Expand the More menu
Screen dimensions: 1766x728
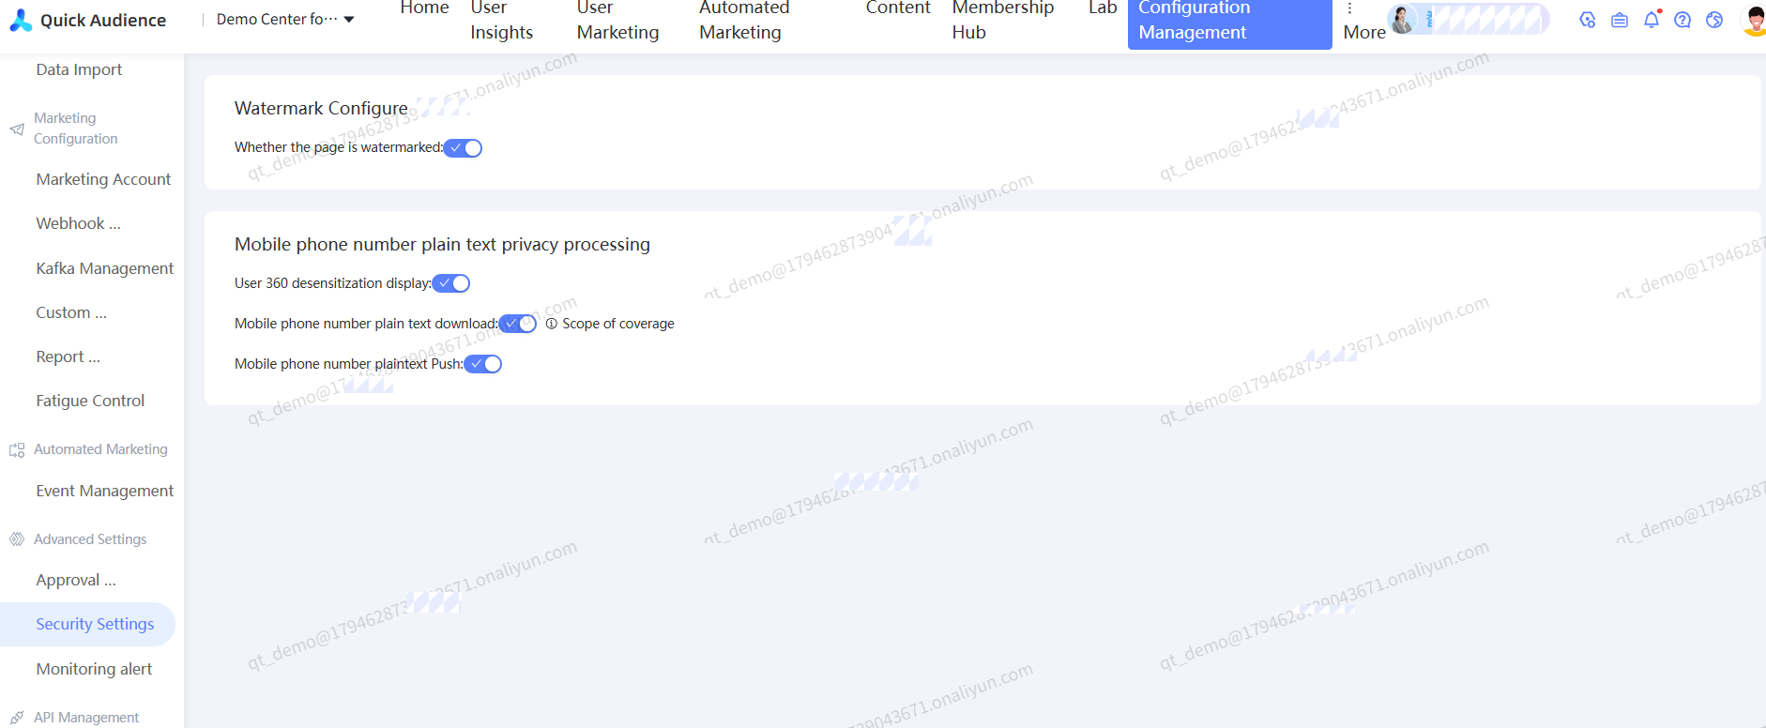[1363, 23]
